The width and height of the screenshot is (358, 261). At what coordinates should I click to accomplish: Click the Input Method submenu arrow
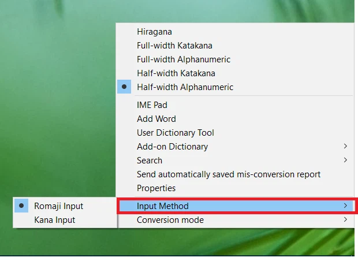tap(345, 206)
